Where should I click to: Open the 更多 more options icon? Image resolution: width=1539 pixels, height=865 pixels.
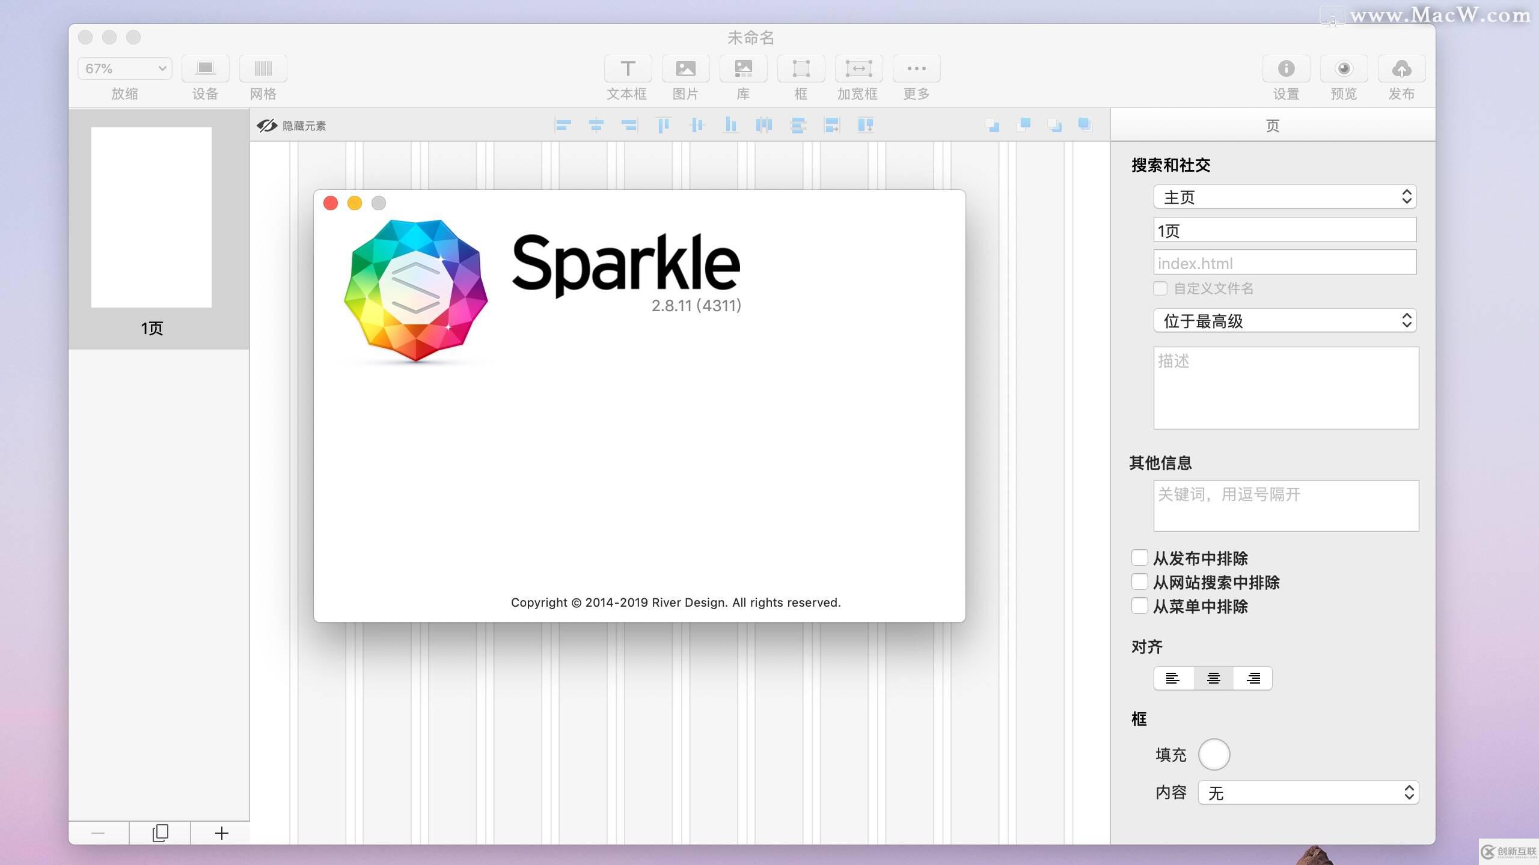click(916, 69)
